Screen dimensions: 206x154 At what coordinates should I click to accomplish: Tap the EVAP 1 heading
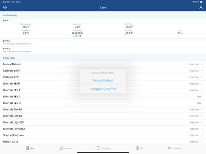[6, 20]
